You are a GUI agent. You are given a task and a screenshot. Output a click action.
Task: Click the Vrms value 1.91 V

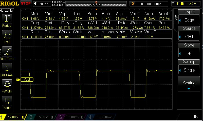pos(134,19)
